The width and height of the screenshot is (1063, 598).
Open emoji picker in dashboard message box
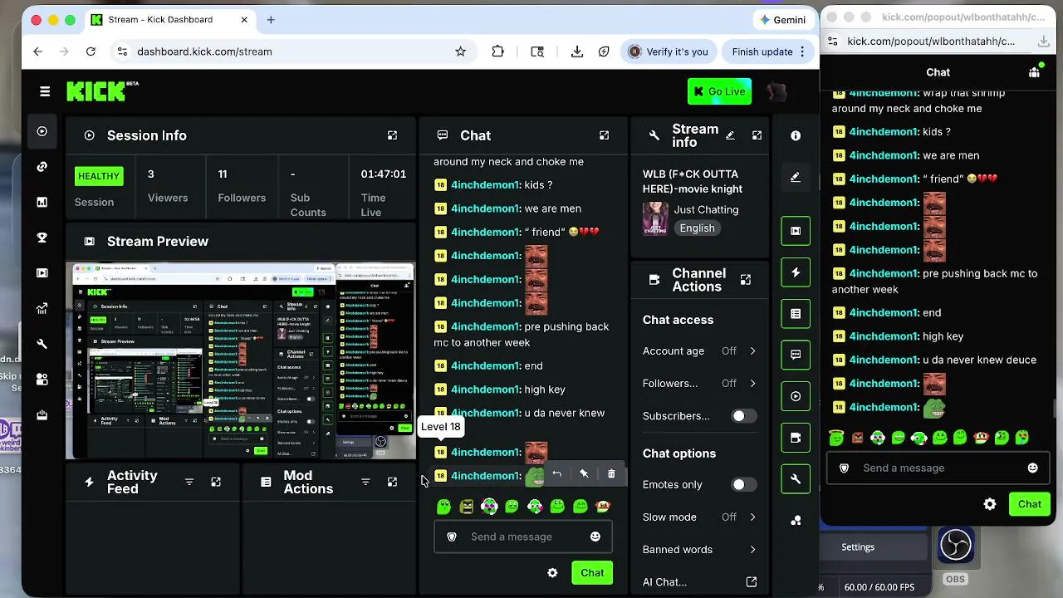point(595,537)
